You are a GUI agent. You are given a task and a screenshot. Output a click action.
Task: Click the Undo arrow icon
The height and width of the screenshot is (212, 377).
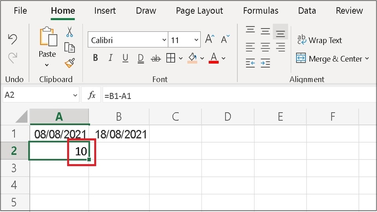coord(13,39)
